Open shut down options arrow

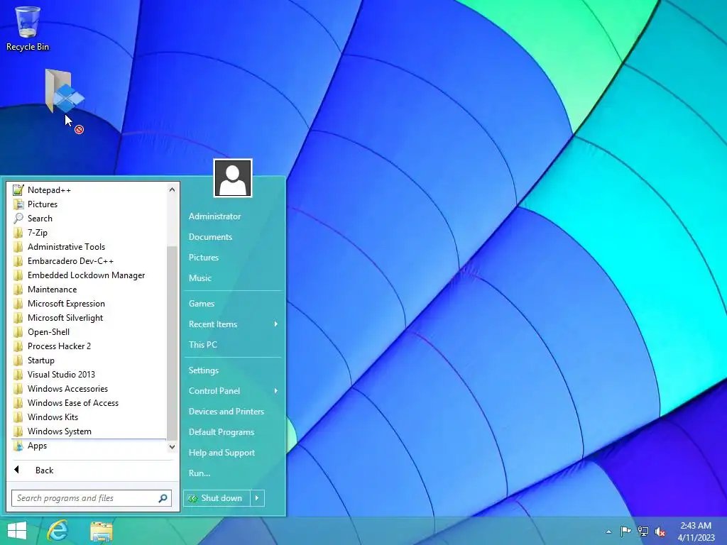click(257, 498)
